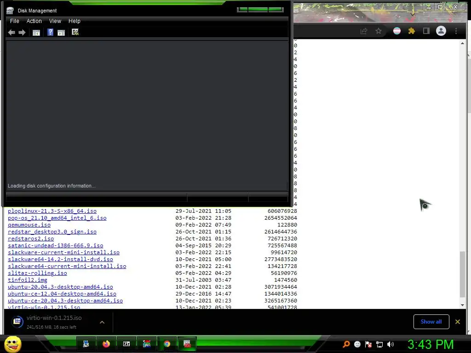Click the size value 1474560
Viewport: 471px width, 353px height.
(286, 280)
